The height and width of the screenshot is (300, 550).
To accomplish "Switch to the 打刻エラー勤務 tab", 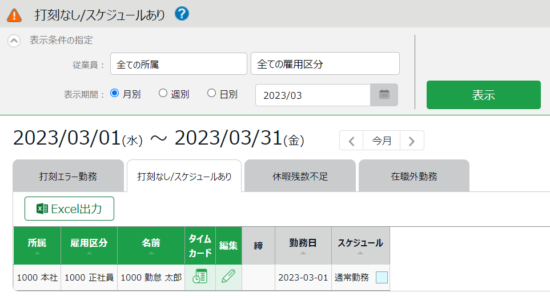I will 68,176.
